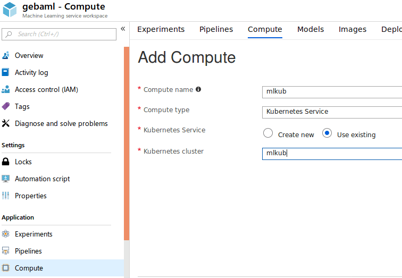Image resolution: width=402 pixels, height=278 pixels.
Task: Open Diagnose and solve problems icon
Action: [x=6, y=123]
